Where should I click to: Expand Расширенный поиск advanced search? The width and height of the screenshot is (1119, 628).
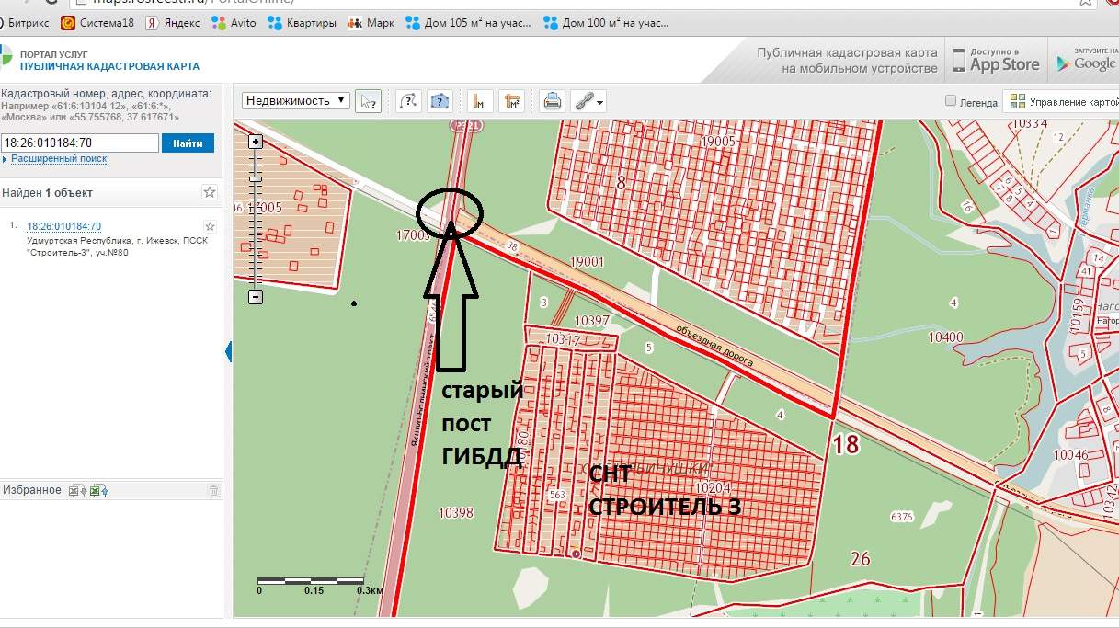[x=59, y=159]
